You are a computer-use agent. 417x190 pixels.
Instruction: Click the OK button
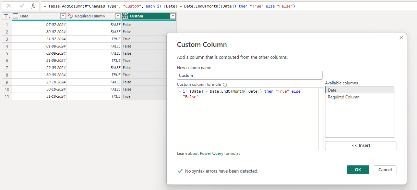click(358, 170)
